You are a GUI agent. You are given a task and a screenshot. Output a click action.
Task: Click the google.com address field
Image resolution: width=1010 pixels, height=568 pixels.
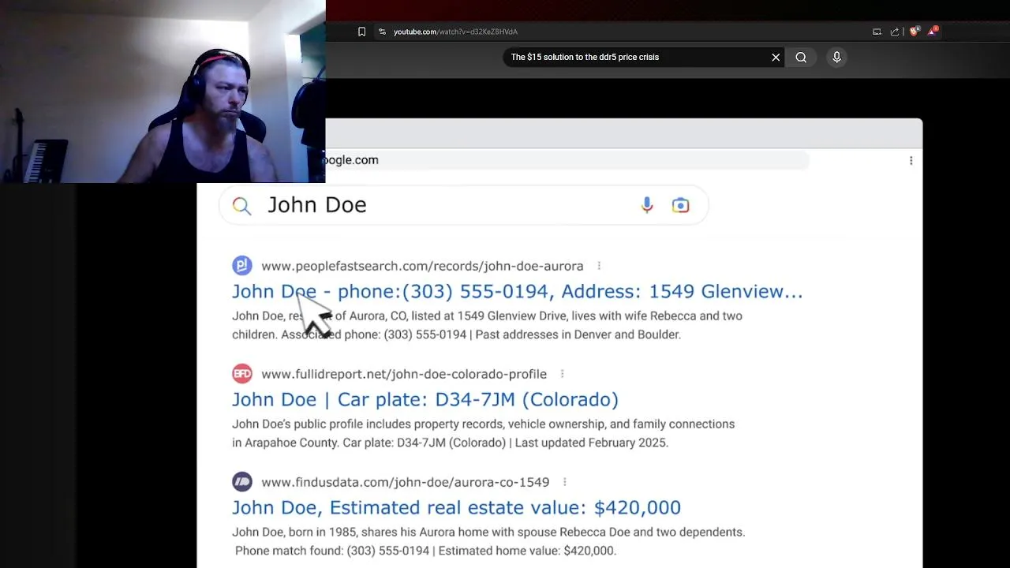tap(567, 160)
